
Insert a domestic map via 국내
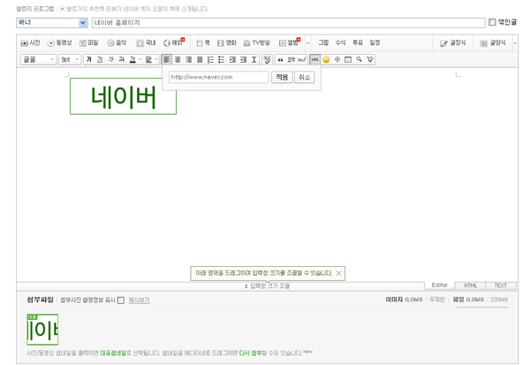(x=146, y=43)
